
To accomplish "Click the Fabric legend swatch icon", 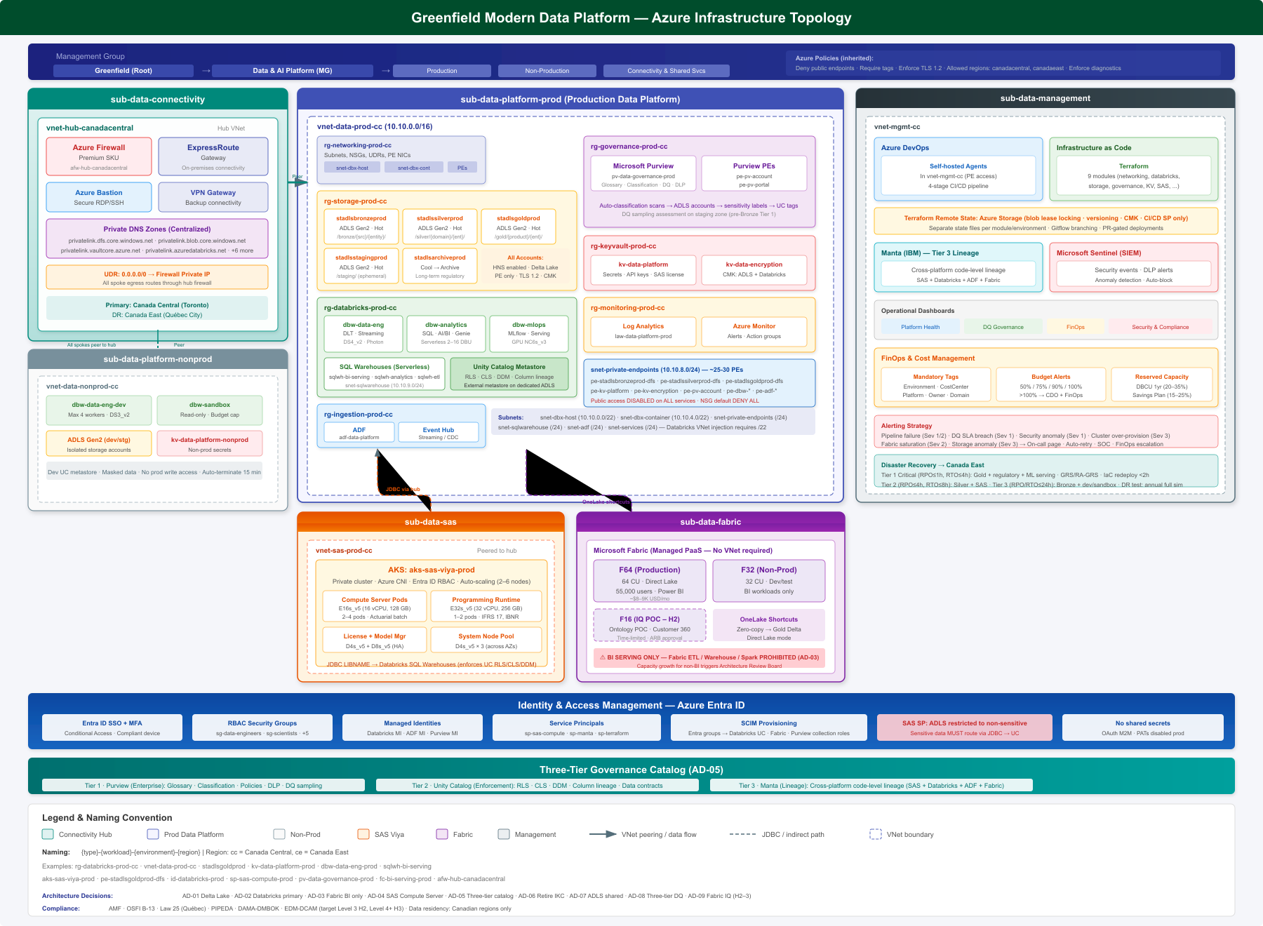I will [x=442, y=834].
